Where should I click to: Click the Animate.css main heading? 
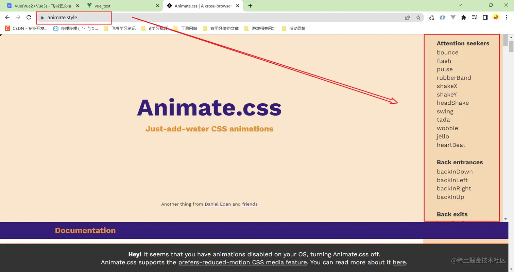pos(209,107)
